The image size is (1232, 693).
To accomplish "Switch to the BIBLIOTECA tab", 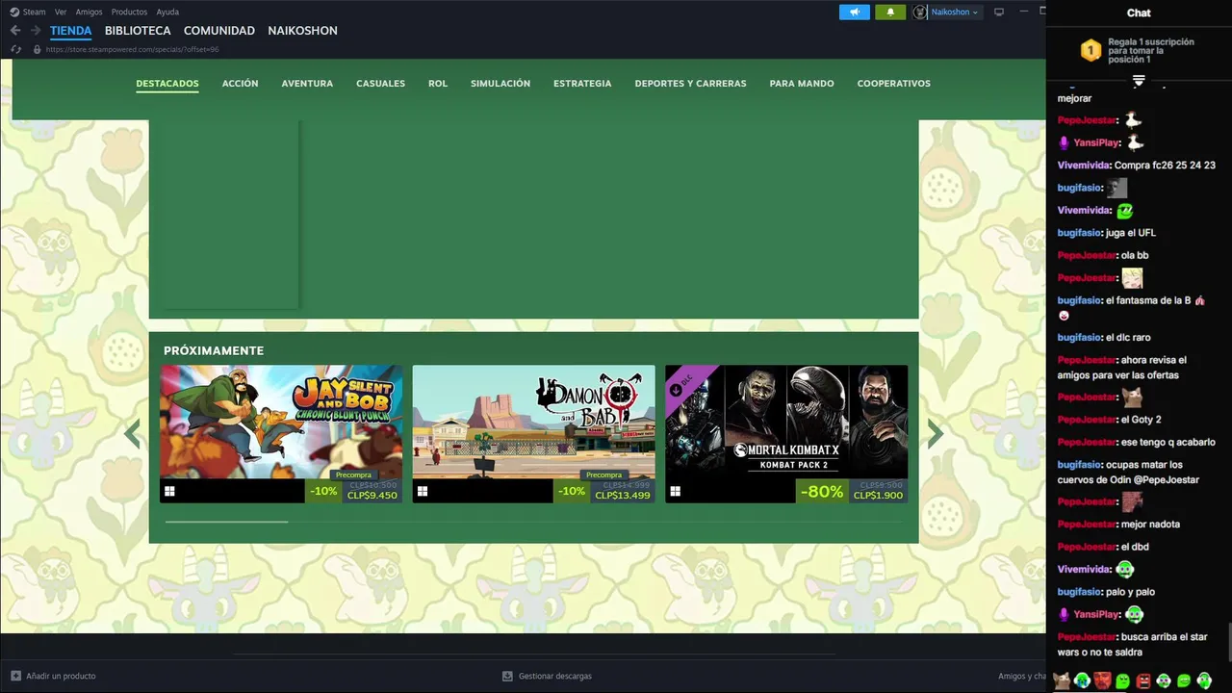I will pos(138,31).
